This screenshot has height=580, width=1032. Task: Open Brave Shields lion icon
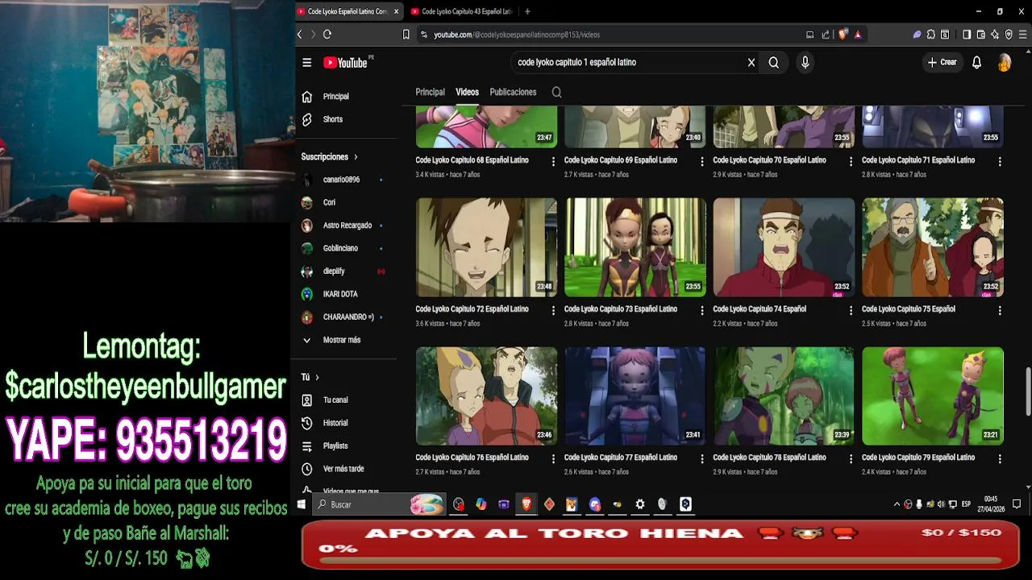pos(843,35)
